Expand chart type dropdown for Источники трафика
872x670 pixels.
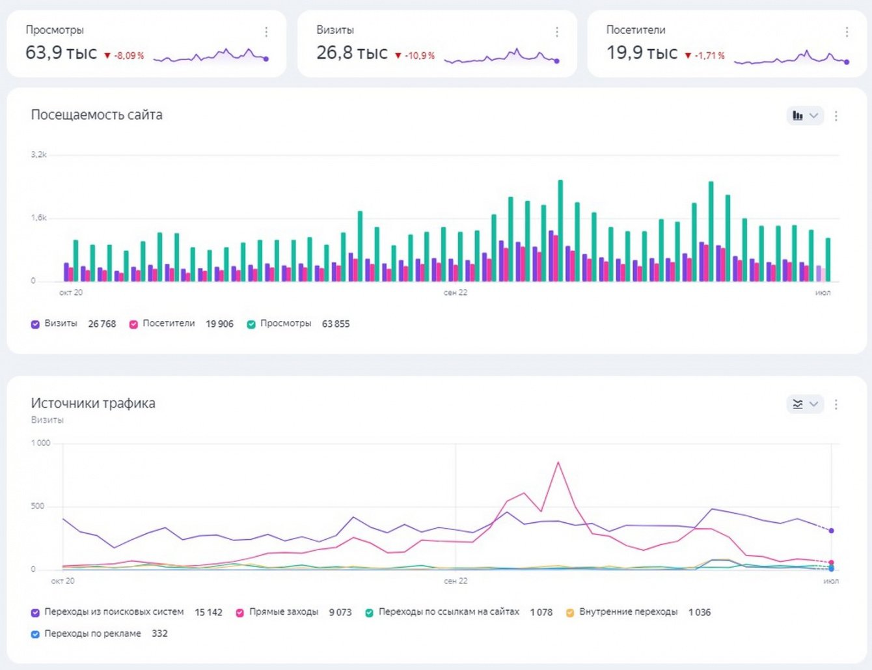813,404
